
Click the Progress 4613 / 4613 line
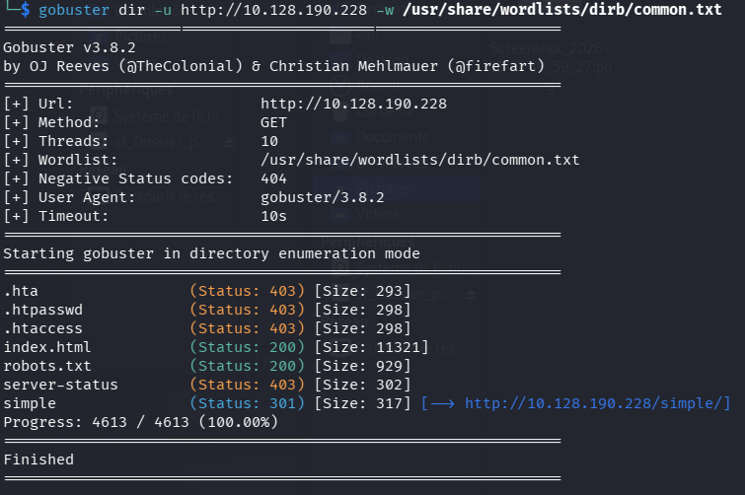(x=141, y=422)
